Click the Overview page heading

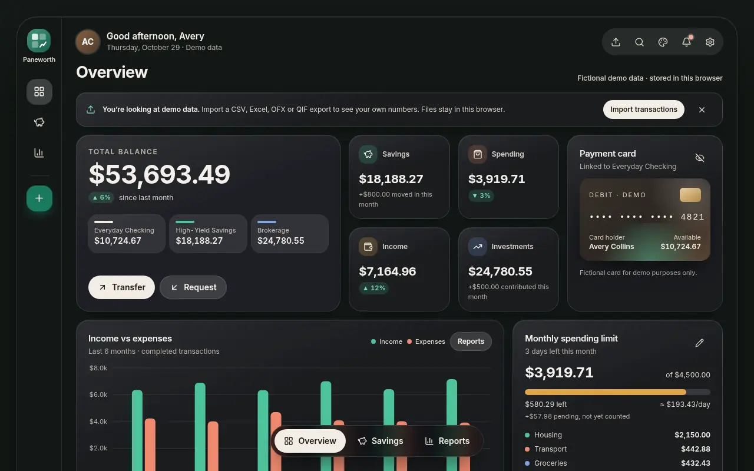tap(112, 72)
